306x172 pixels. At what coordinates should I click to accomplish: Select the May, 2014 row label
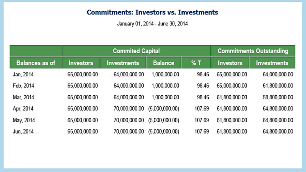pos(24,120)
